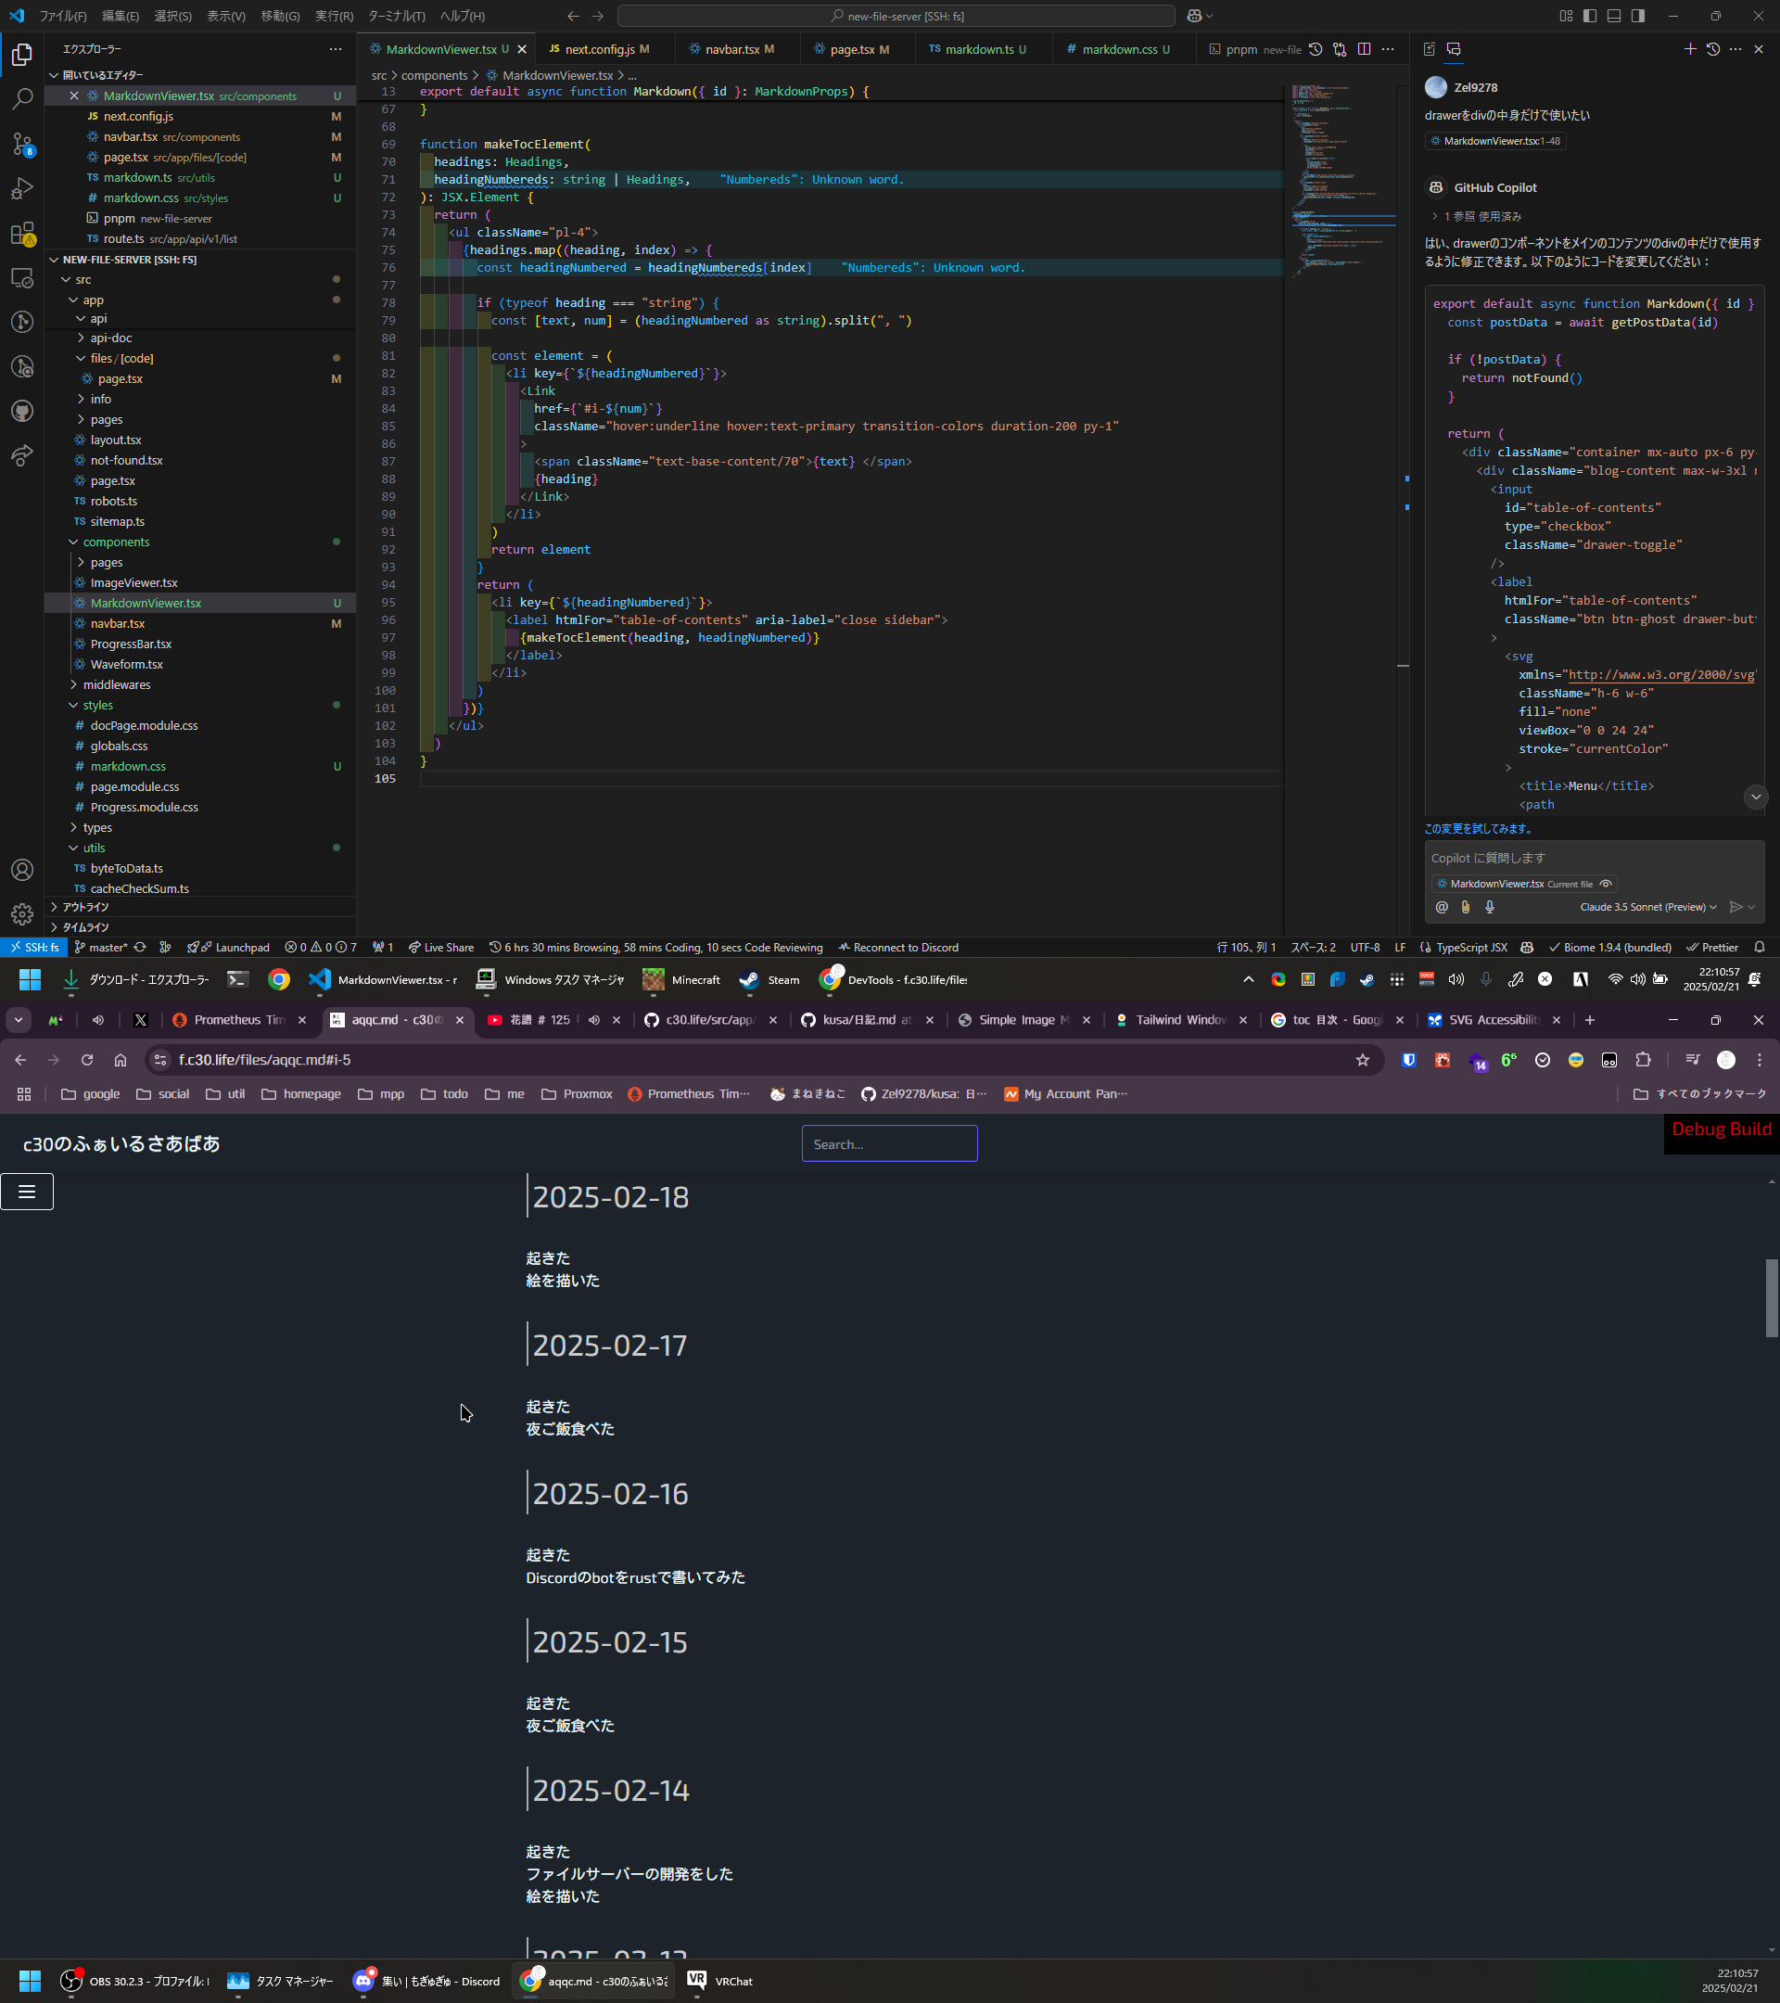Mute the YouTube tab audio
This screenshot has width=1780, height=2003.
[593, 1020]
